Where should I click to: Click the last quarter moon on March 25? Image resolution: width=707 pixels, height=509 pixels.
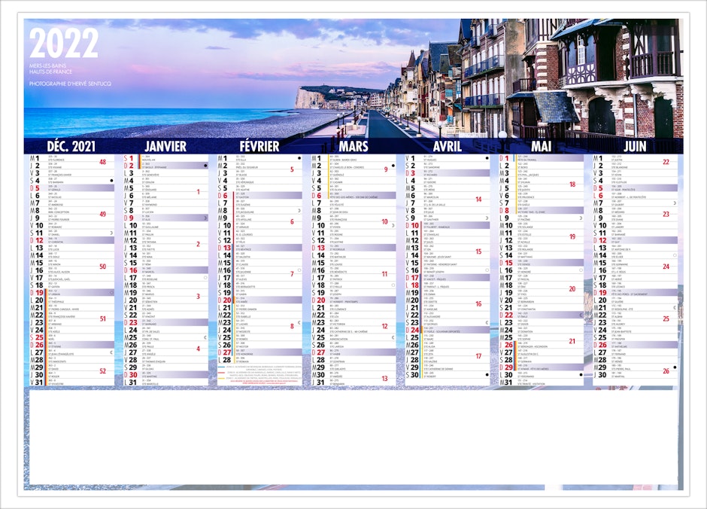coord(393,337)
